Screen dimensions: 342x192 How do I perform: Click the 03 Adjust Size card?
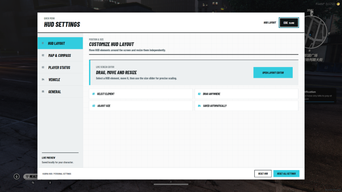pyautogui.click(x=141, y=106)
